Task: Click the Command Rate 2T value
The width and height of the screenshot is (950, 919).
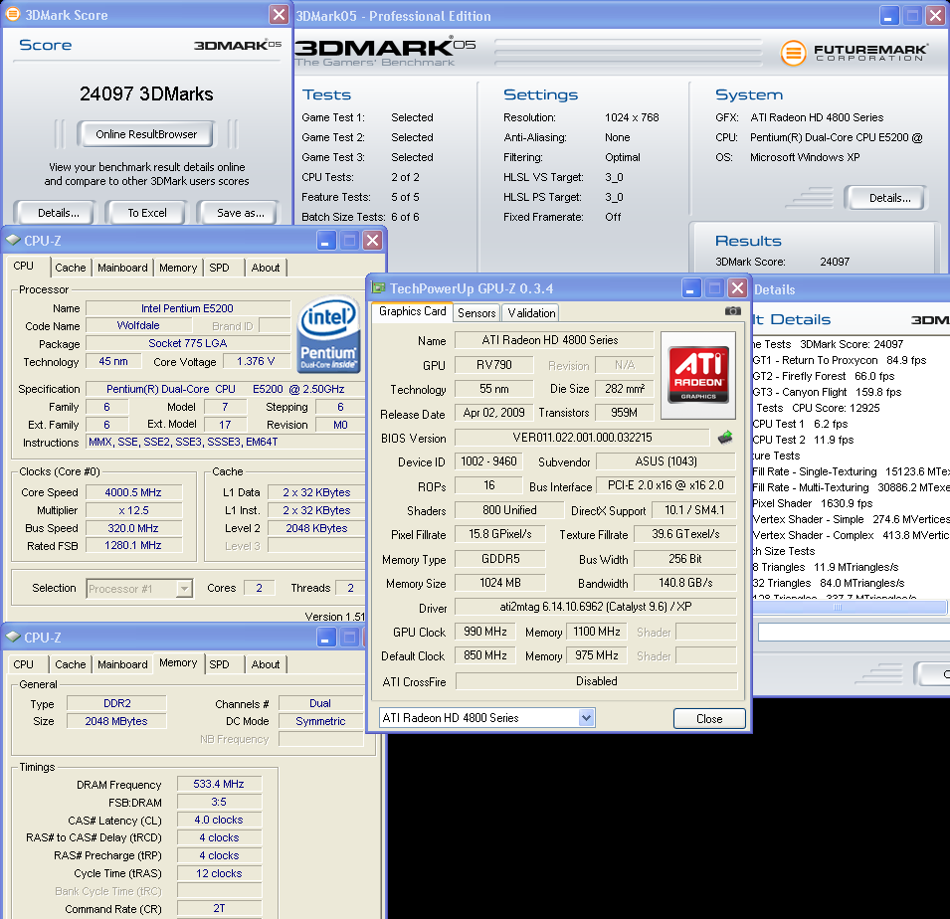Action: click(x=219, y=909)
